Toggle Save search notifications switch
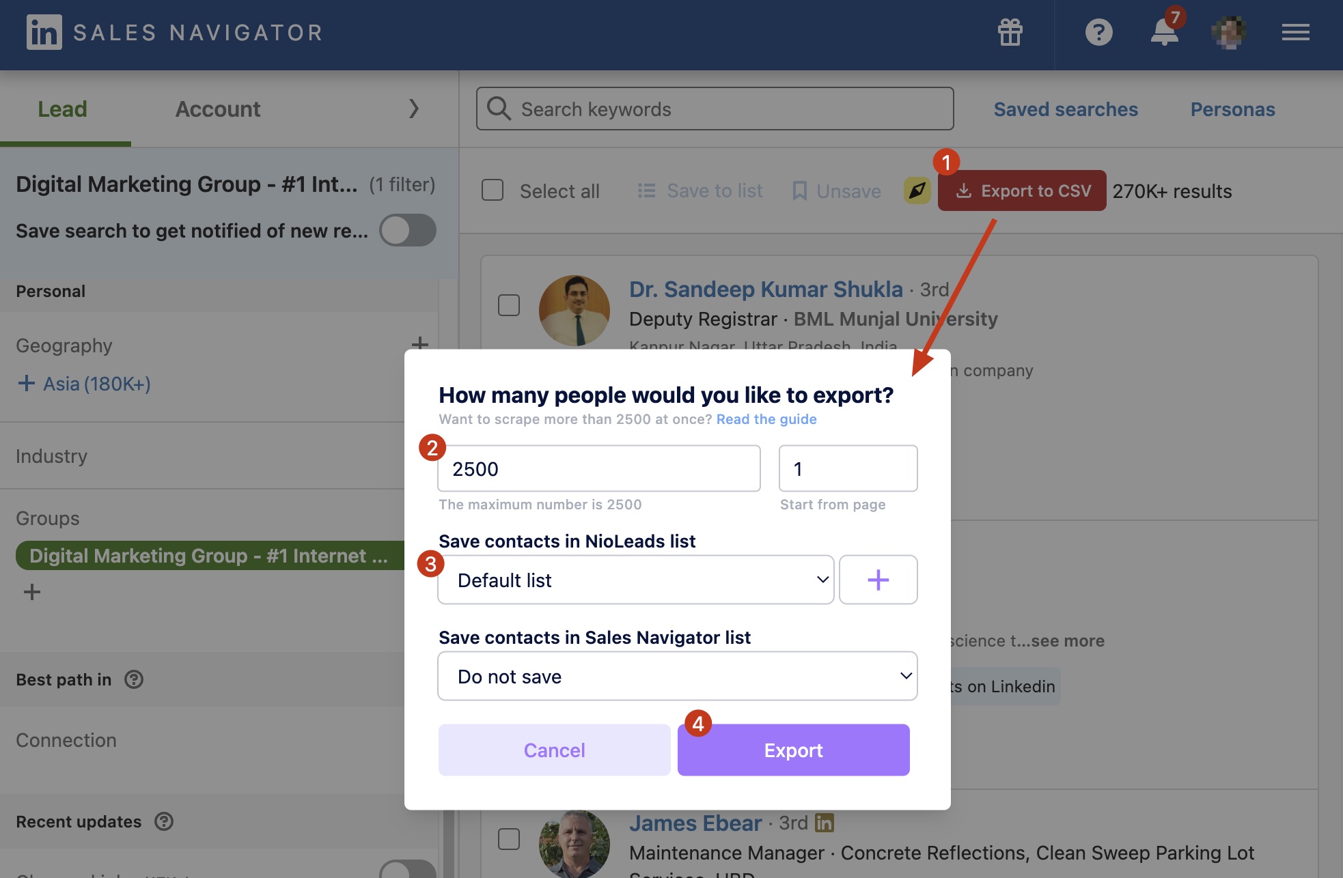Image resolution: width=1343 pixels, height=878 pixels. click(408, 230)
